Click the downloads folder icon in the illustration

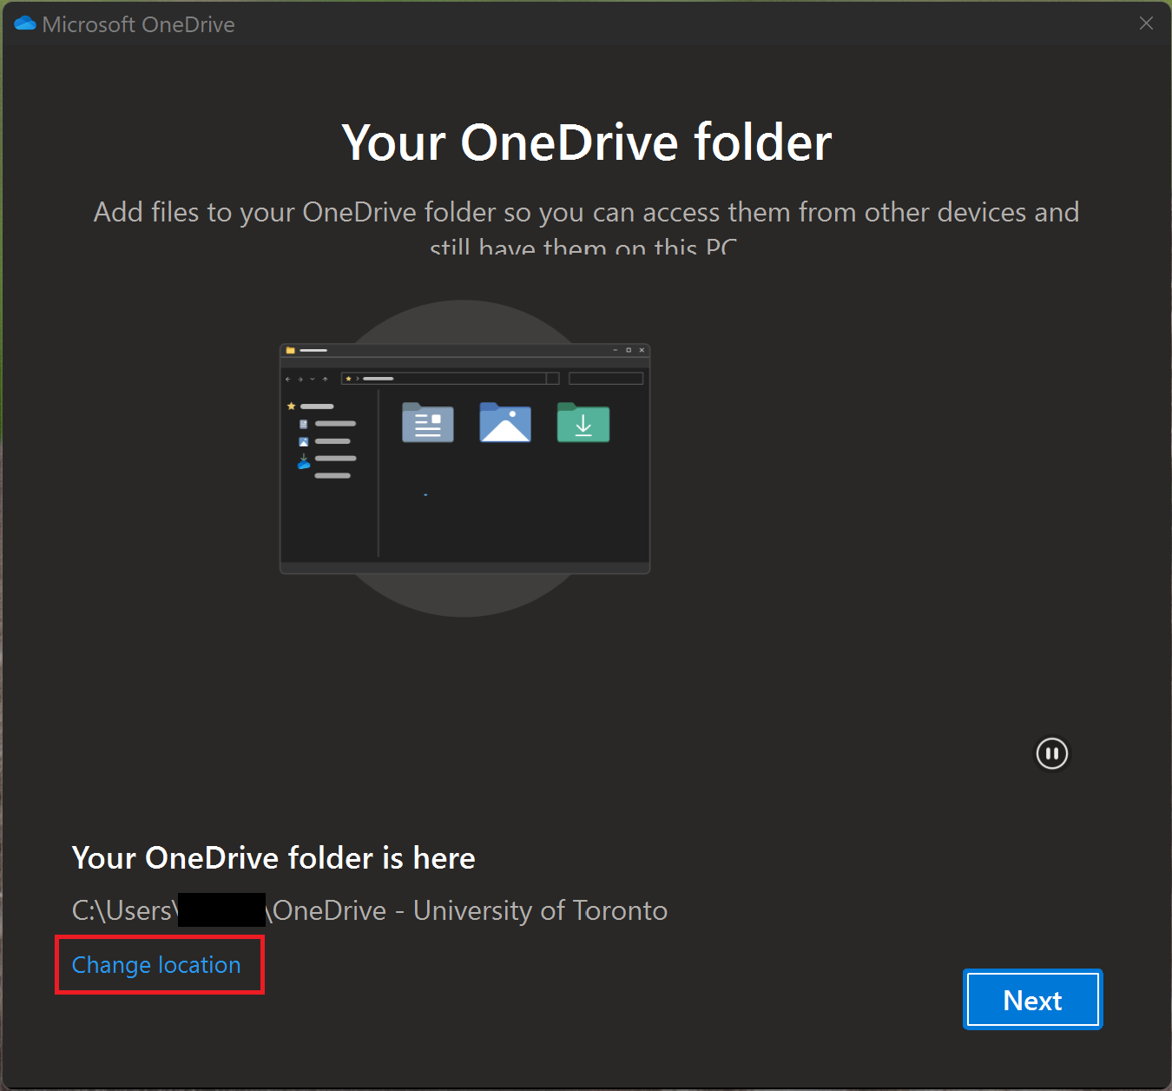583,422
